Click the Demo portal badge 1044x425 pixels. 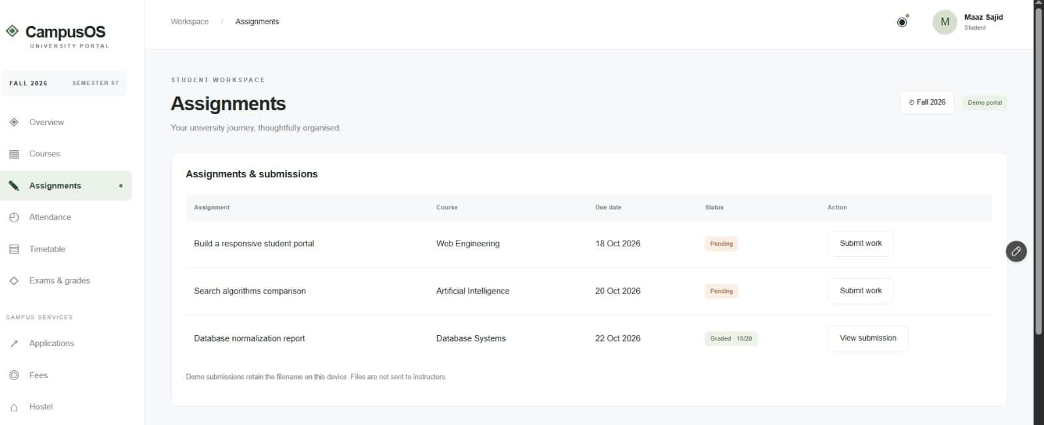(985, 103)
